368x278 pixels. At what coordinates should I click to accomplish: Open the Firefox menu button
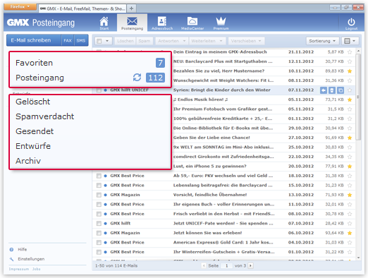click(x=20, y=6)
